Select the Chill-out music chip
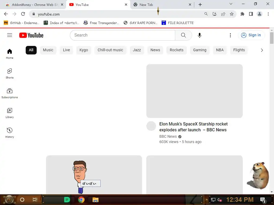 111,50
